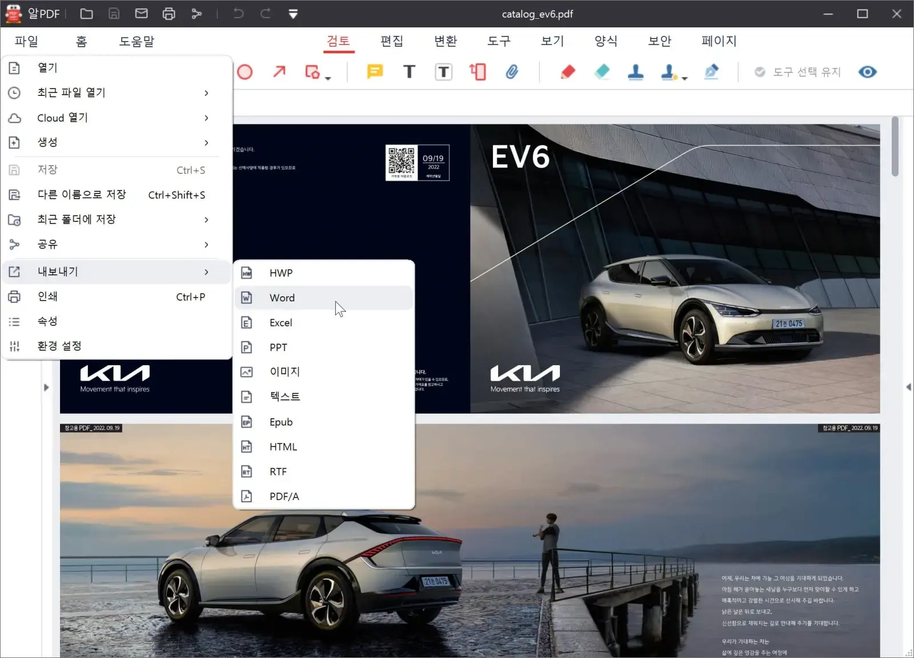Image resolution: width=914 pixels, height=658 pixels.
Task: Select the yellow sticky note tool
Action: (375, 72)
